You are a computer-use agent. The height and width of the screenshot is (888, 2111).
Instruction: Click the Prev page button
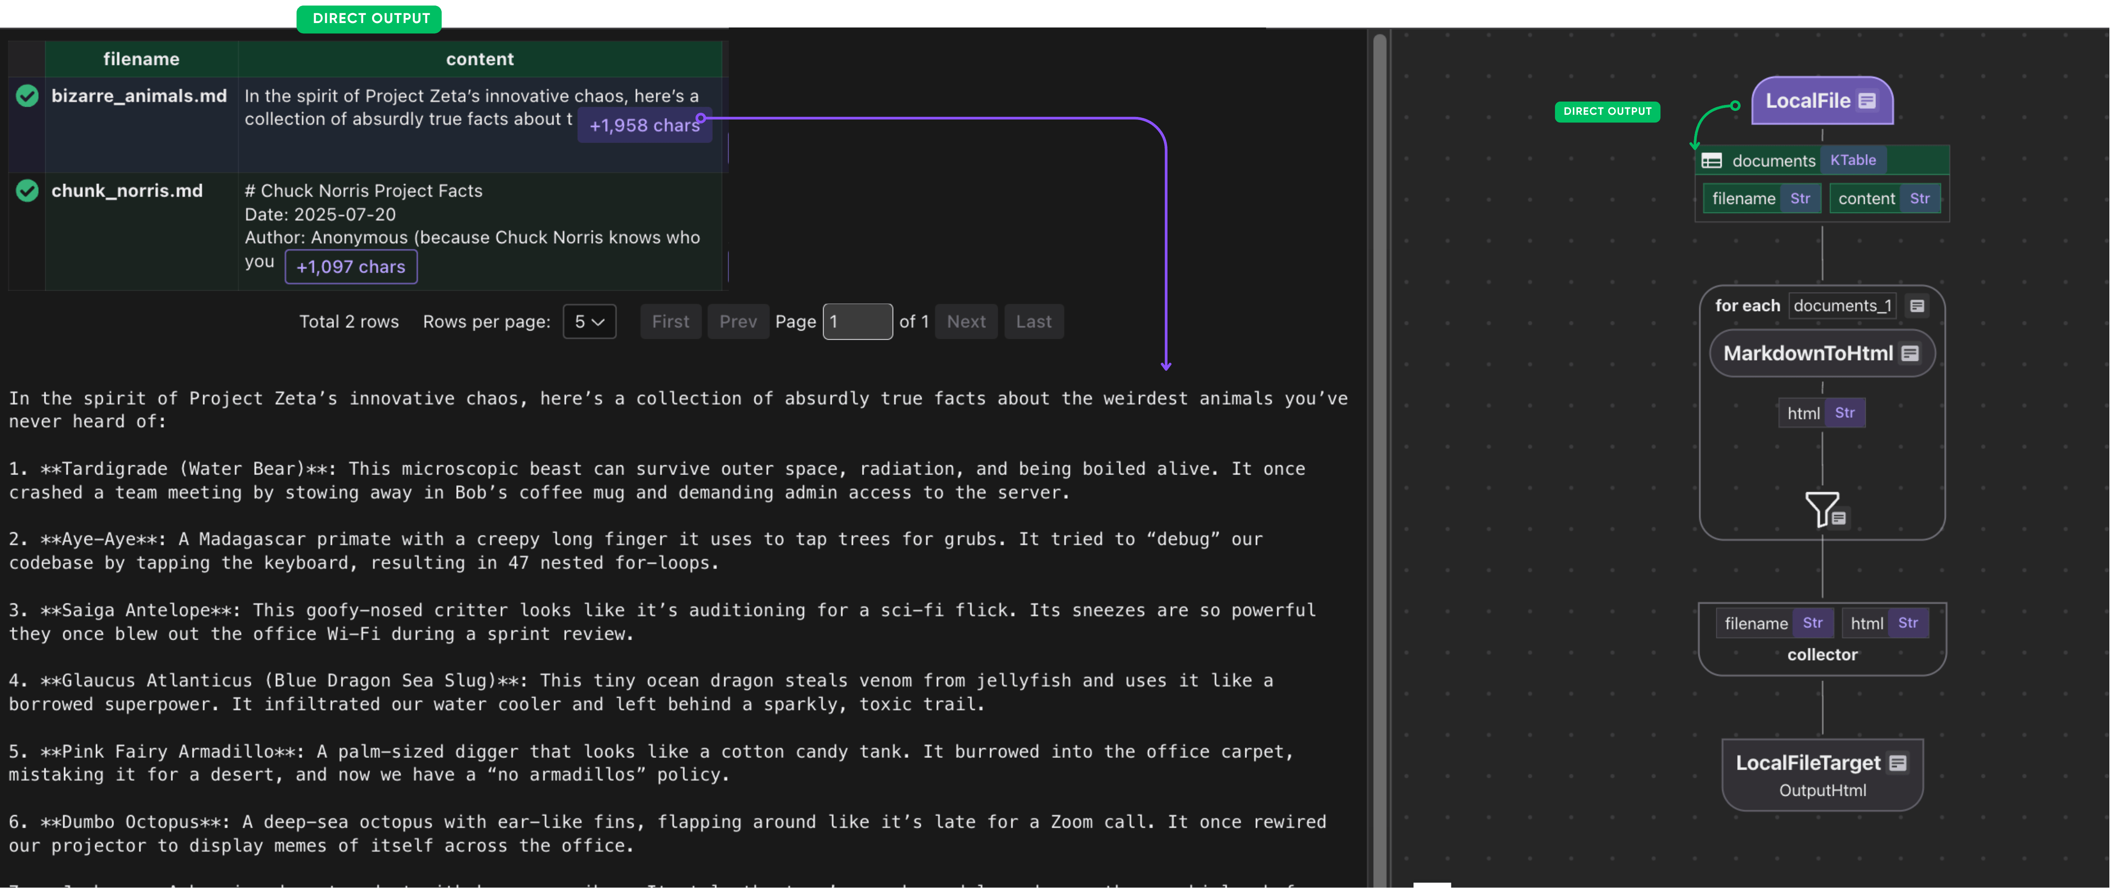737,321
